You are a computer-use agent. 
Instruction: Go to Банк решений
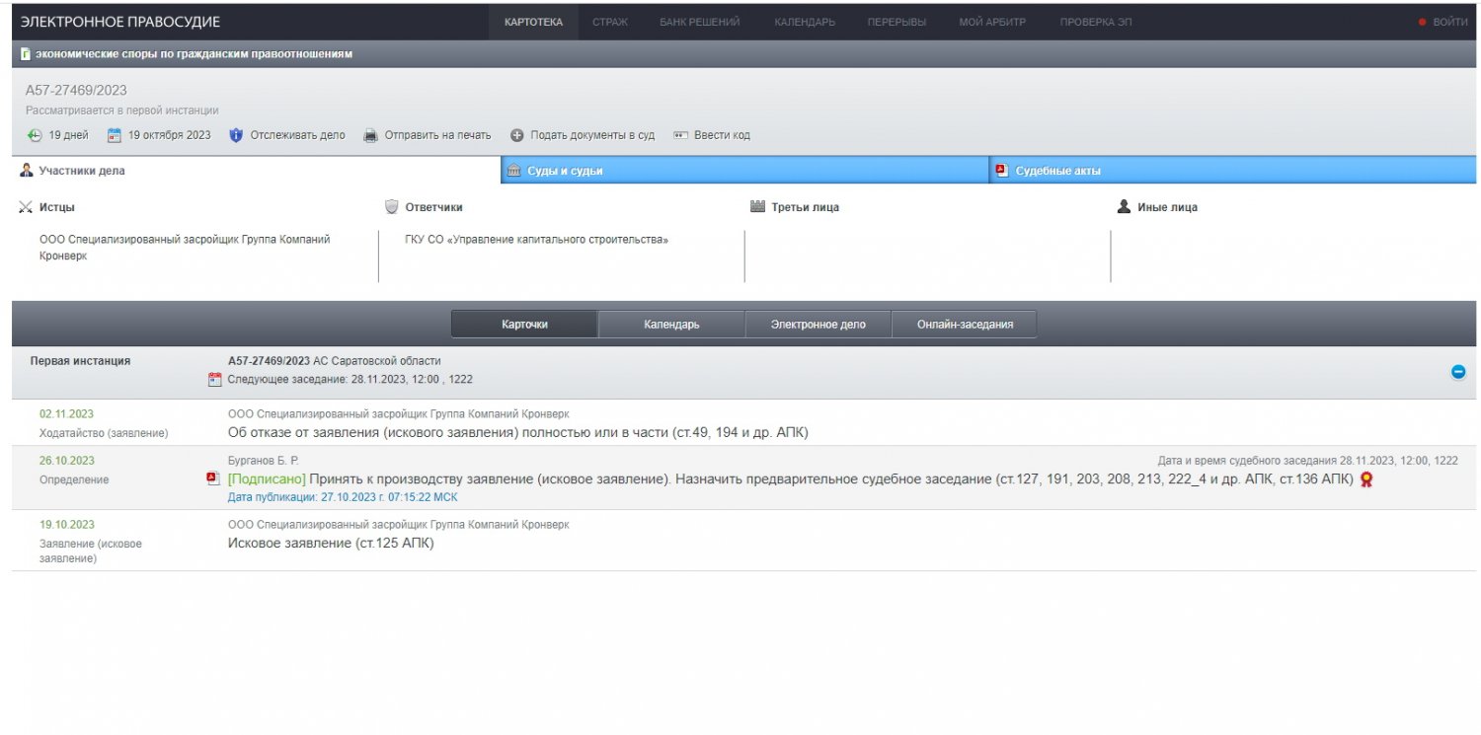tap(700, 22)
